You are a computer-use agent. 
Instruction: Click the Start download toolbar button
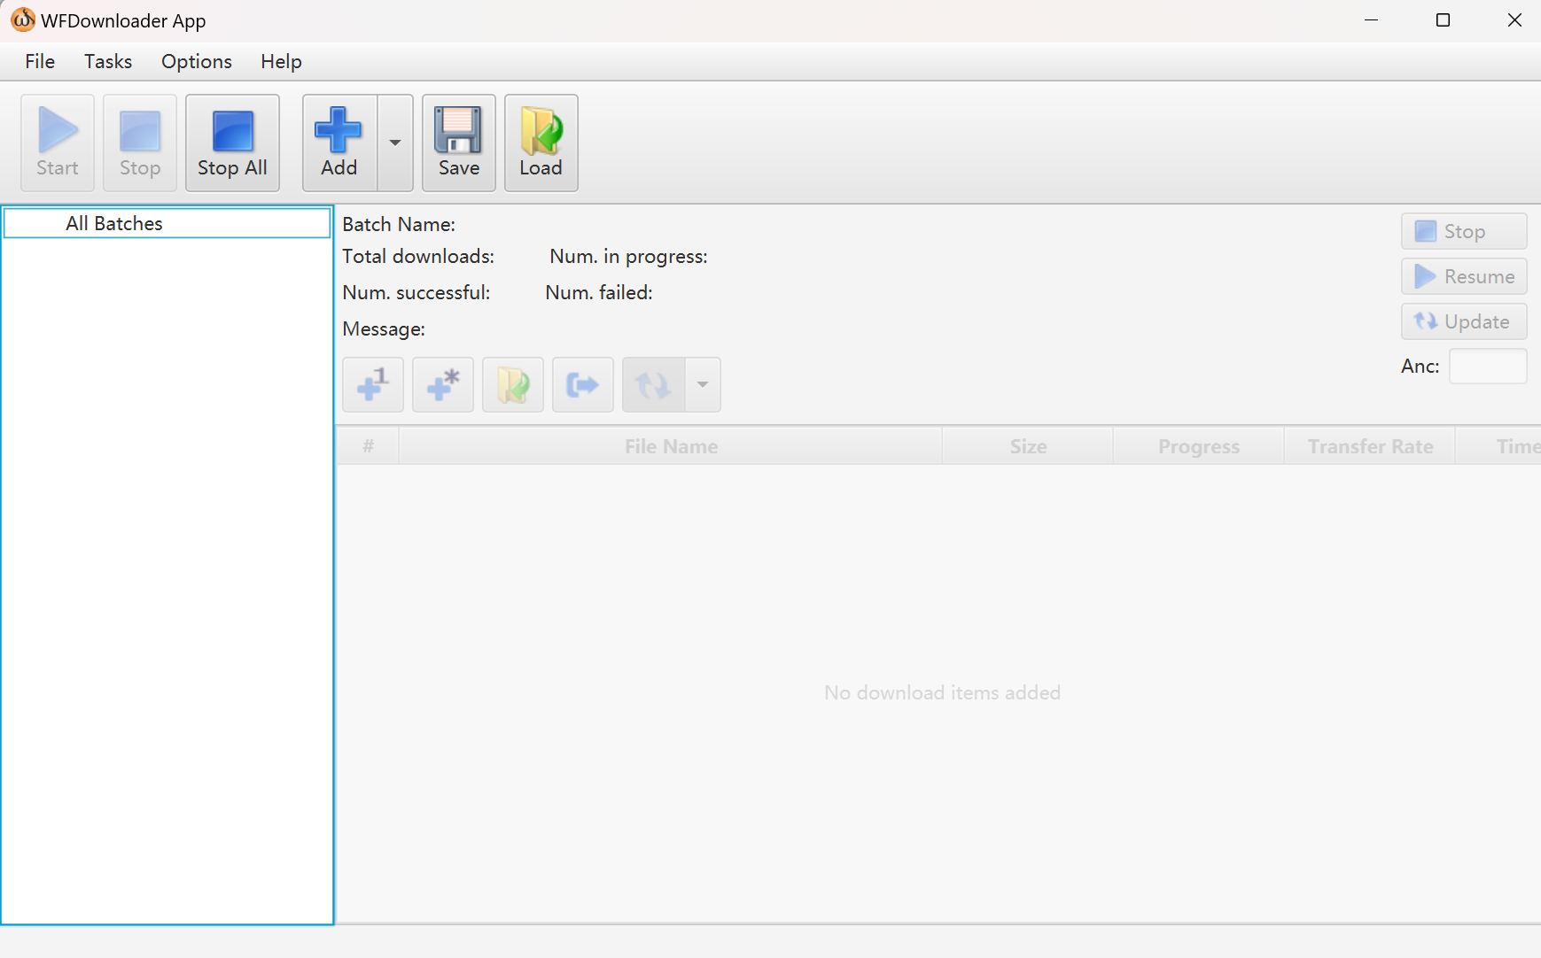point(58,143)
